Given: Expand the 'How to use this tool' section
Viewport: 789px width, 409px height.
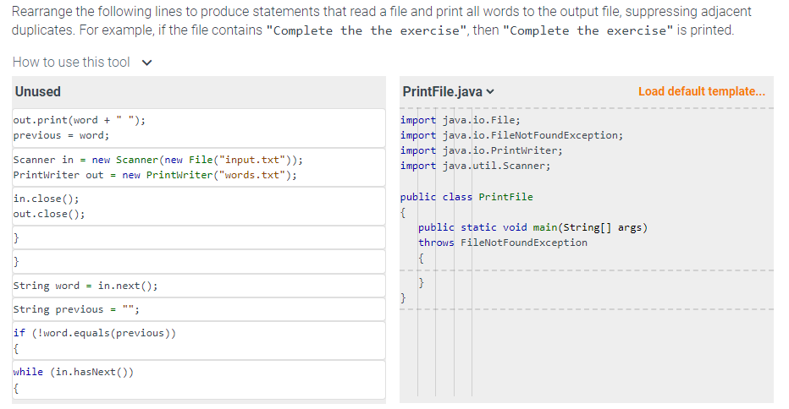Looking at the screenshot, I should [71, 62].
